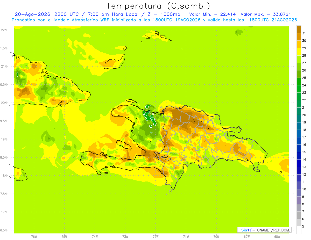This screenshot has height=240, width=311.
Task: Click the darkest brown swatch above 31
Action: tap(299, 30)
